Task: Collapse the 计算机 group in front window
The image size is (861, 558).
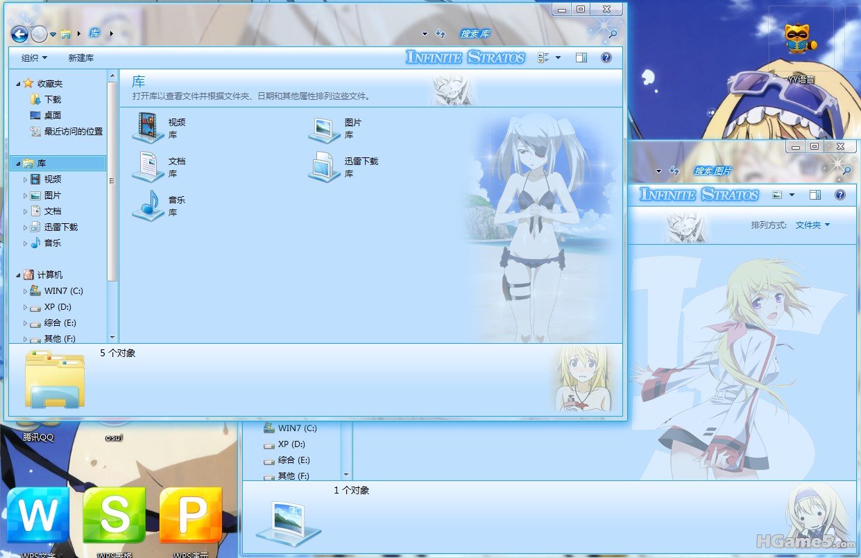Action: (19, 275)
